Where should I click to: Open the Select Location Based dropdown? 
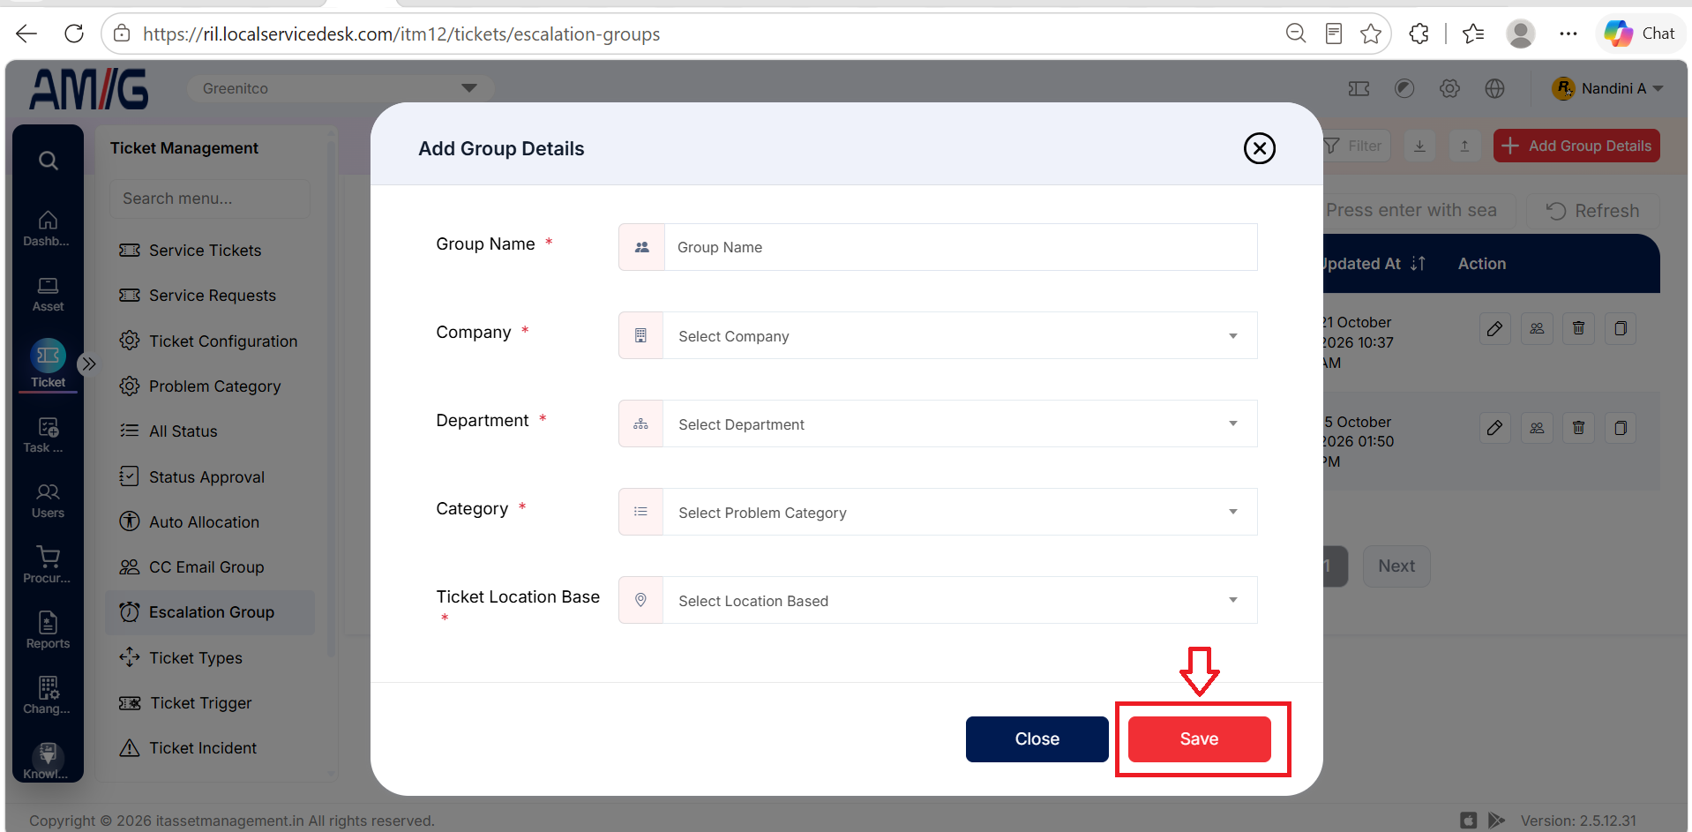point(960,601)
